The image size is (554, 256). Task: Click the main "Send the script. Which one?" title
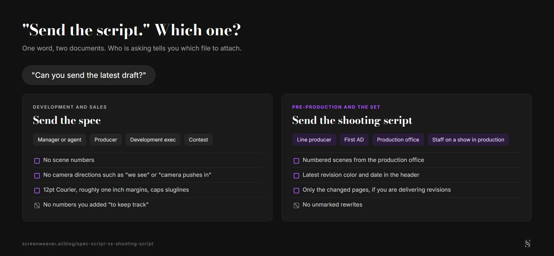tap(132, 30)
